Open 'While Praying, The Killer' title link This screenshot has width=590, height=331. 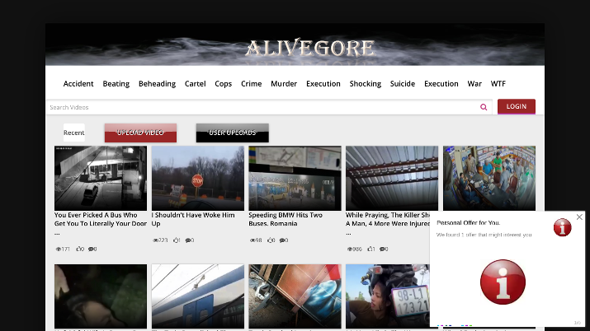(388, 224)
